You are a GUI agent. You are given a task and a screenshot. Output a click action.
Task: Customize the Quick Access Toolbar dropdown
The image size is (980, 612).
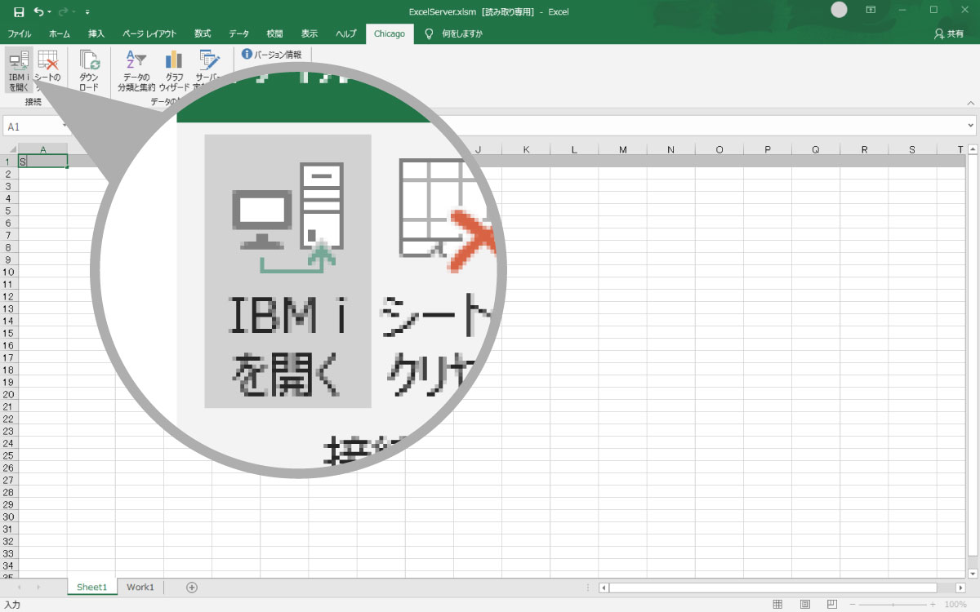tap(87, 11)
